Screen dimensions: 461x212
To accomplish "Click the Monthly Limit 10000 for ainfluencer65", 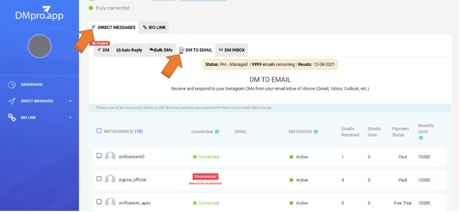I will click(424, 157).
